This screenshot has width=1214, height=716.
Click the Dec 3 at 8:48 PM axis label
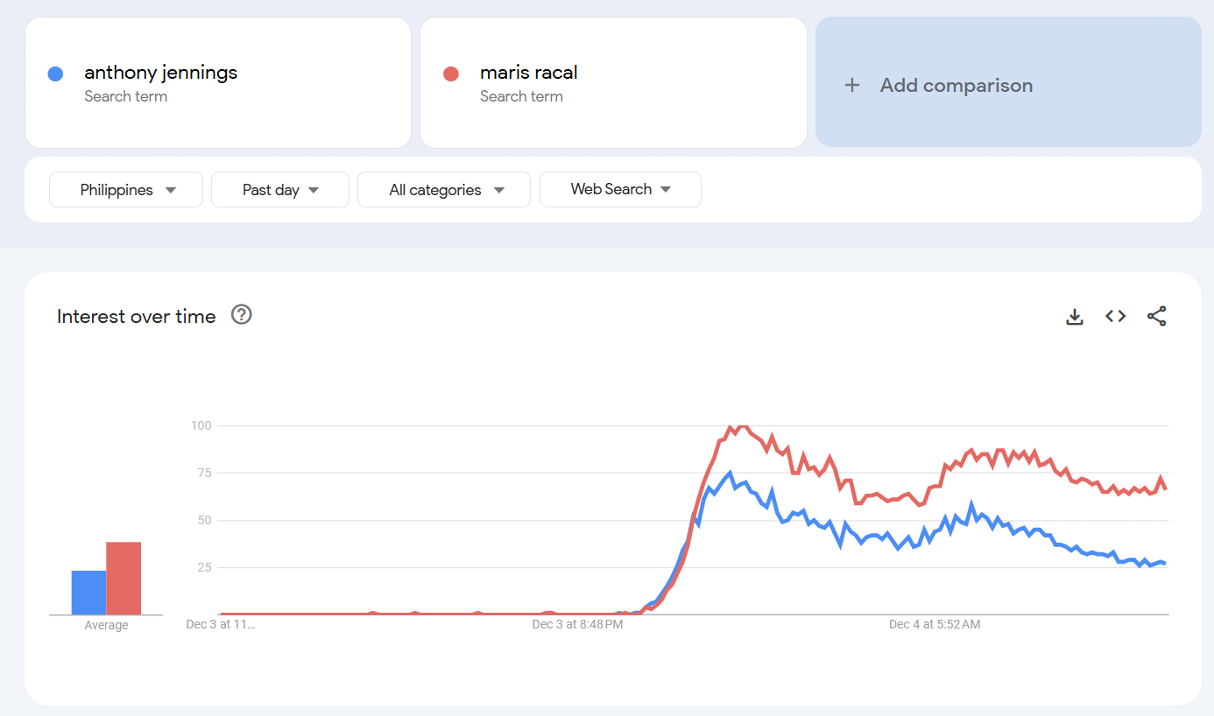[577, 624]
